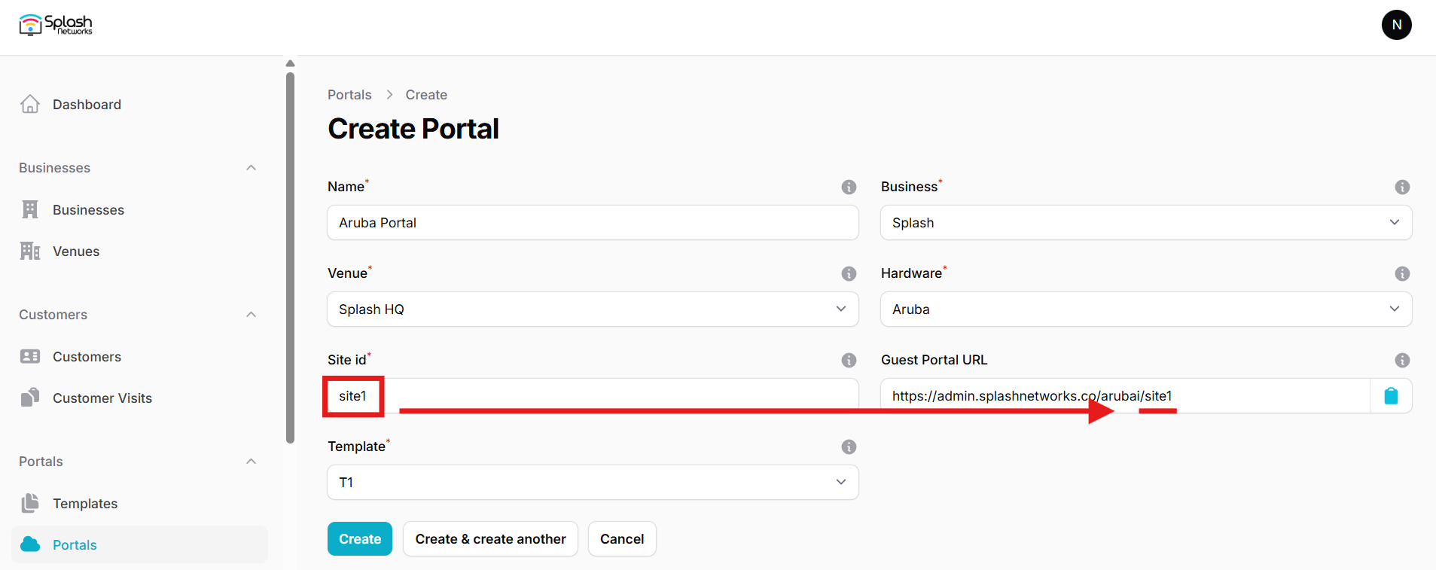
Task: Click the Create breadcrumb item
Action: click(x=426, y=95)
